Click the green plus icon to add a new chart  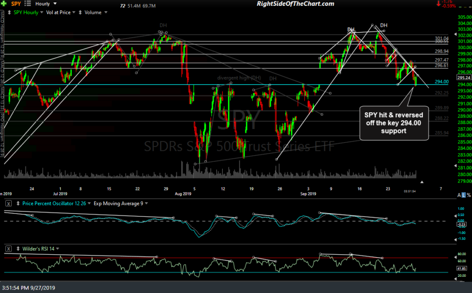click(3, 3)
